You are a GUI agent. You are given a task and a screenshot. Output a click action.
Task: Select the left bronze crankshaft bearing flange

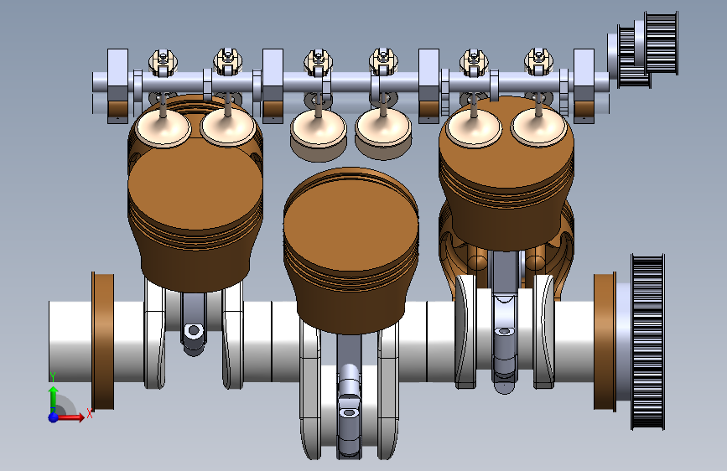(x=103, y=341)
